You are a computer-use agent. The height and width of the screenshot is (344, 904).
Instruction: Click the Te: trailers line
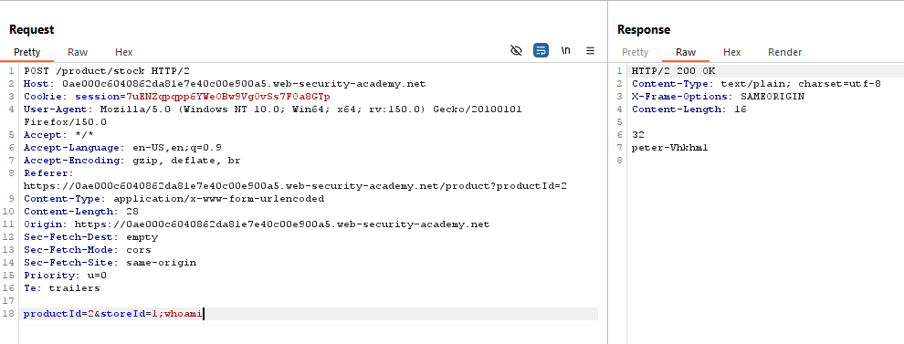coord(62,288)
